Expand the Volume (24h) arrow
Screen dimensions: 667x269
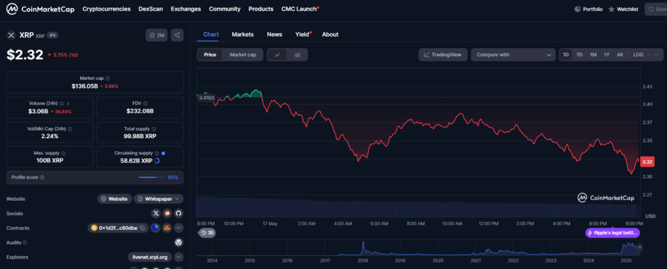click(68, 104)
